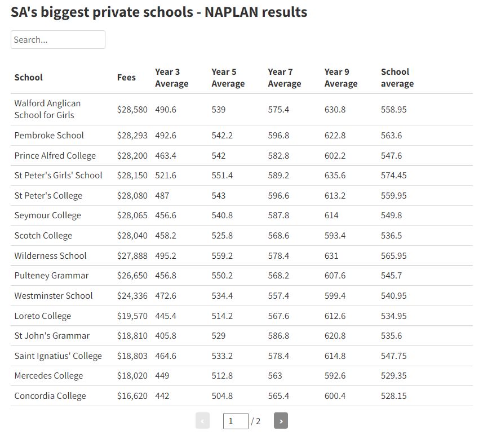
Task: Go to next page of results
Action: click(281, 421)
